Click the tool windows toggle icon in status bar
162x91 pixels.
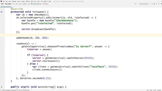(x=1, y=90)
